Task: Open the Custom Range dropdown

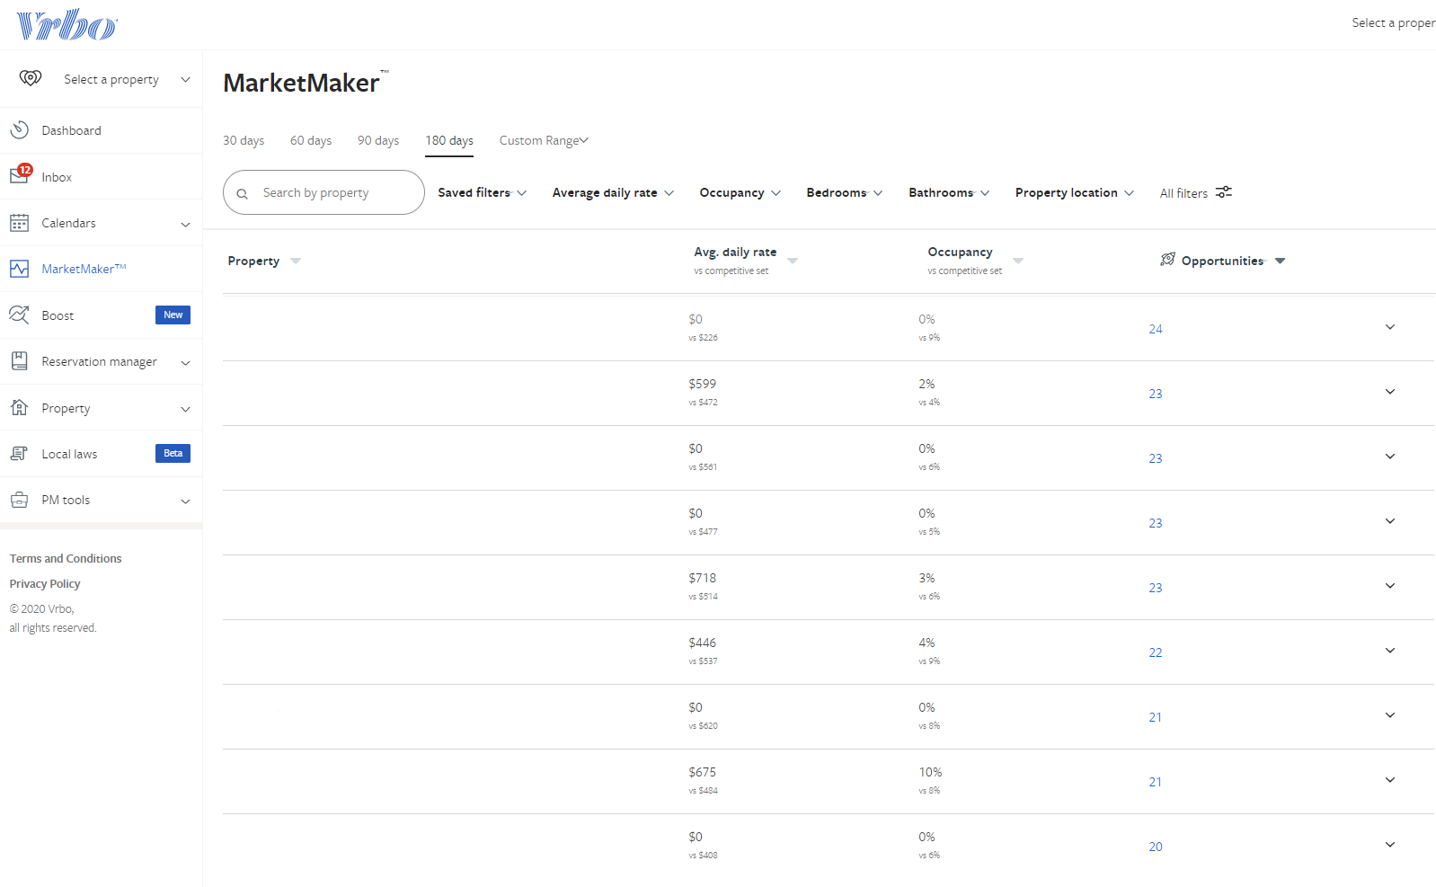Action: [544, 140]
